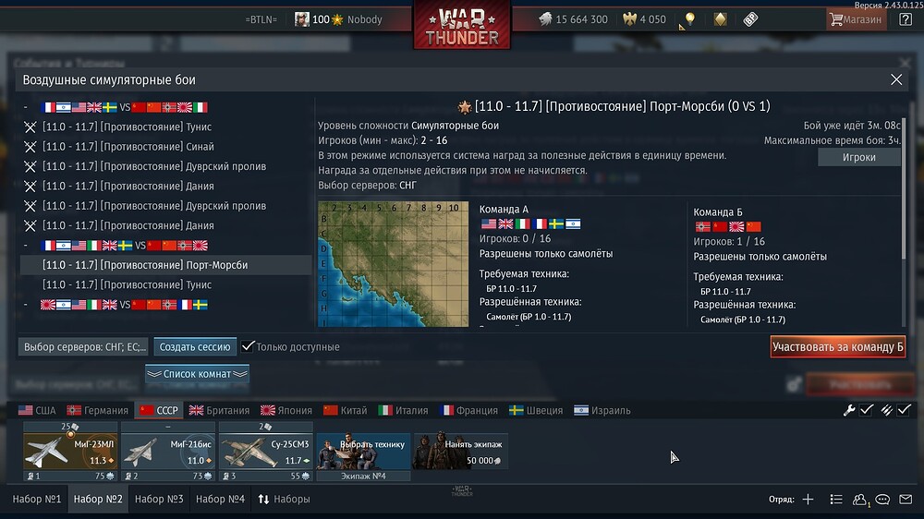Select the last Тунис room below Порт-Морсби
The image size is (924, 519).
click(x=166, y=284)
